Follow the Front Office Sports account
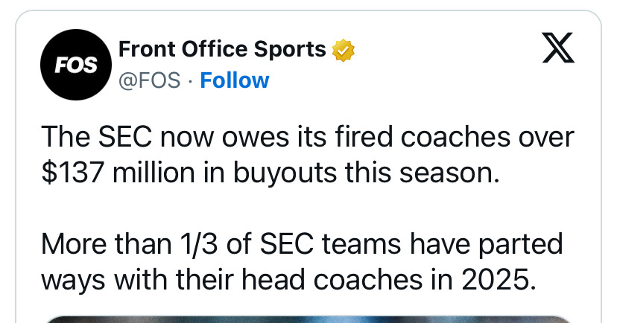This screenshot has height=323, width=617. (x=235, y=80)
